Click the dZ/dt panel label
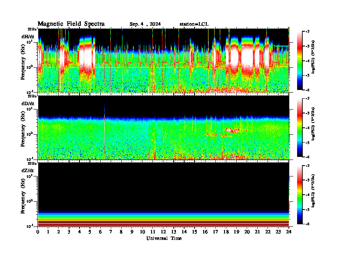Viewport: 344px width, 266px height. pos(28,170)
